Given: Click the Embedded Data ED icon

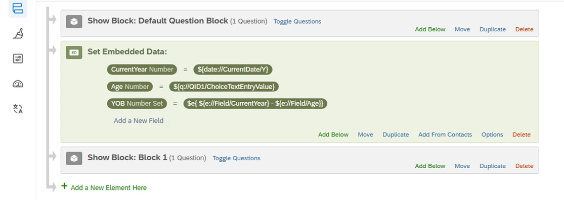Looking at the screenshot, I should click(x=74, y=52).
